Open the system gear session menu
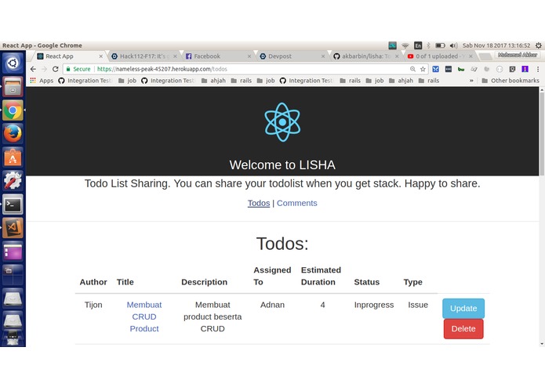 pos(539,45)
